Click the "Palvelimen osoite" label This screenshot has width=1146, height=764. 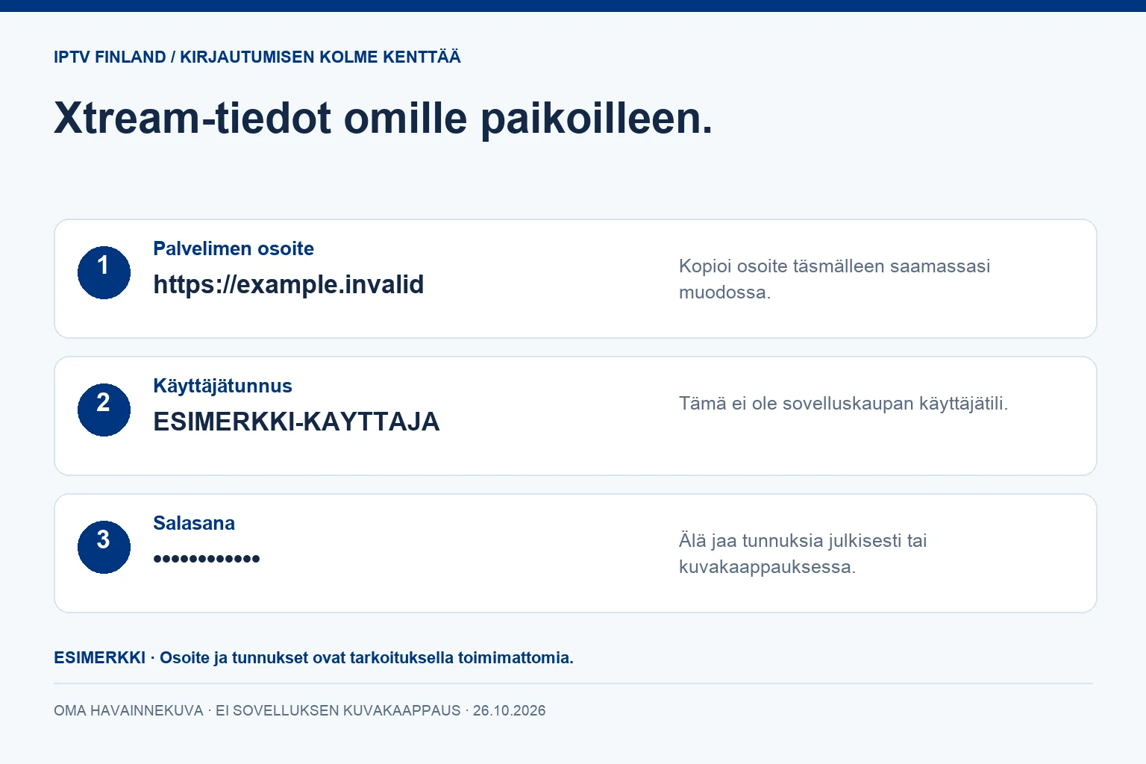[234, 248]
